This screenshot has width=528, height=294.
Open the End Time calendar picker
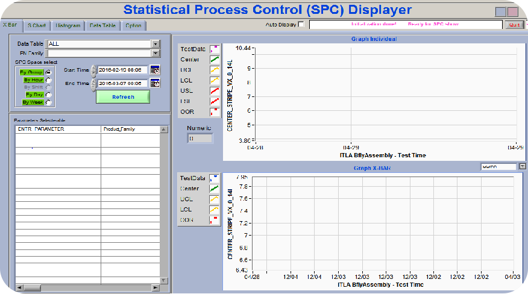pyautogui.click(x=155, y=83)
